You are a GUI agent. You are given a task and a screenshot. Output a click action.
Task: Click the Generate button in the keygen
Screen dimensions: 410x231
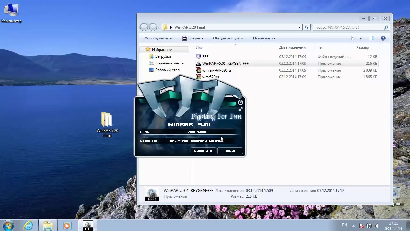click(203, 151)
